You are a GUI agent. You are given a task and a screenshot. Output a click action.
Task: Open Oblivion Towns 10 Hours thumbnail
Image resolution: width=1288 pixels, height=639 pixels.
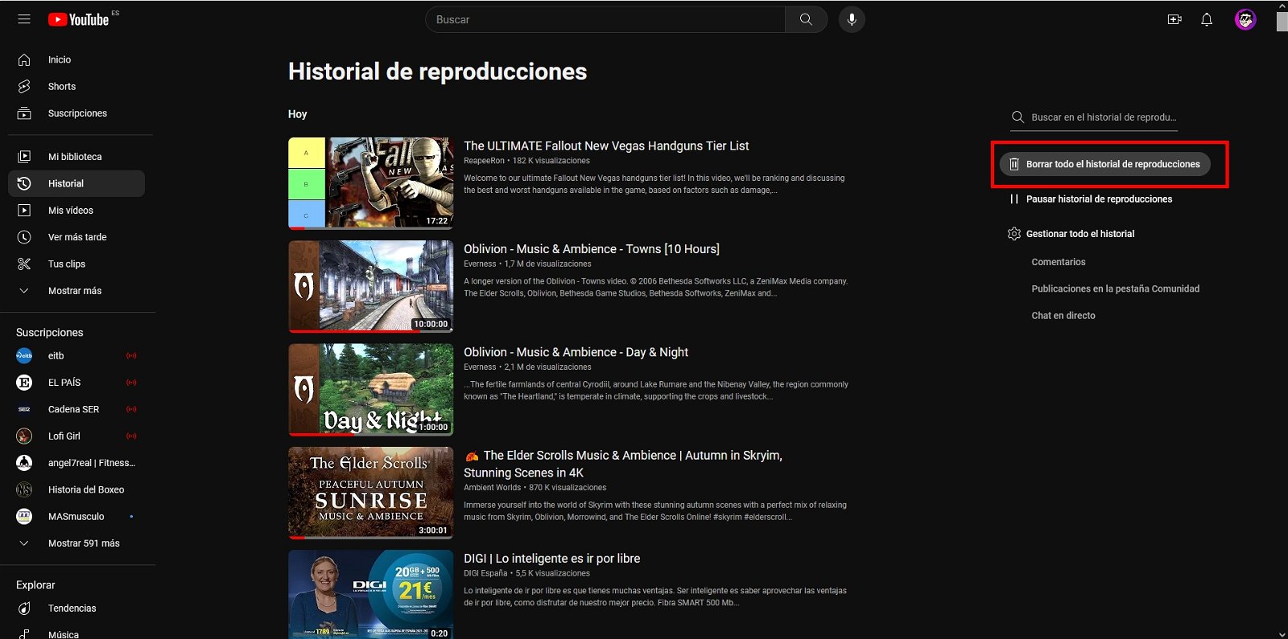pos(371,287)
